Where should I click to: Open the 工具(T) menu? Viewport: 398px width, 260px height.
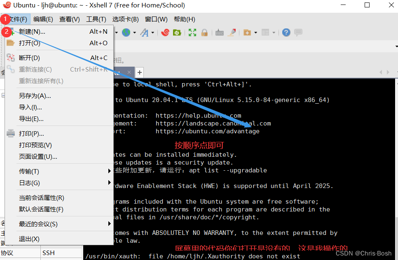pos(96,19)
